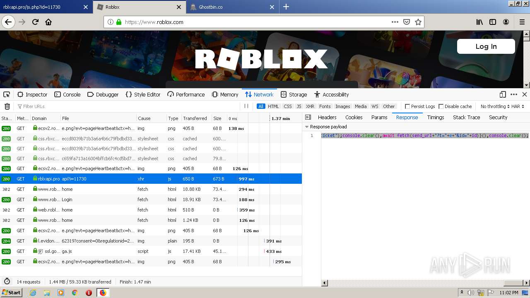Viewport: 530px width, 298px height.
Task: Filter requests by HTML
Action: pos(273,106)
